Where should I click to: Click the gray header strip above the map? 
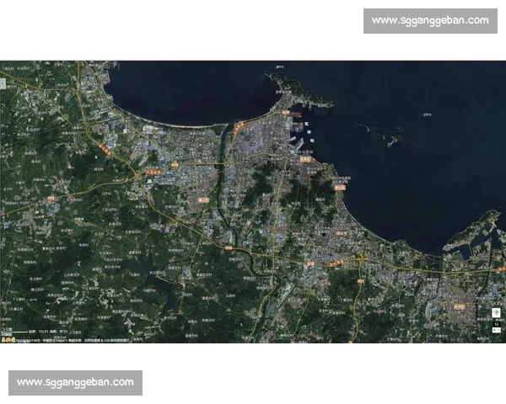click(x=253, y=57)
